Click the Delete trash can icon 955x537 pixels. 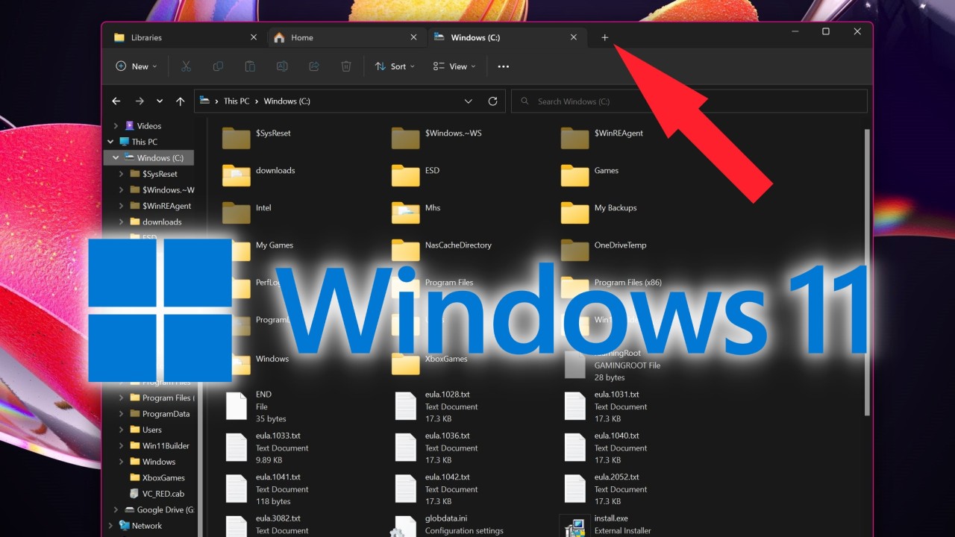coord(346,66)
